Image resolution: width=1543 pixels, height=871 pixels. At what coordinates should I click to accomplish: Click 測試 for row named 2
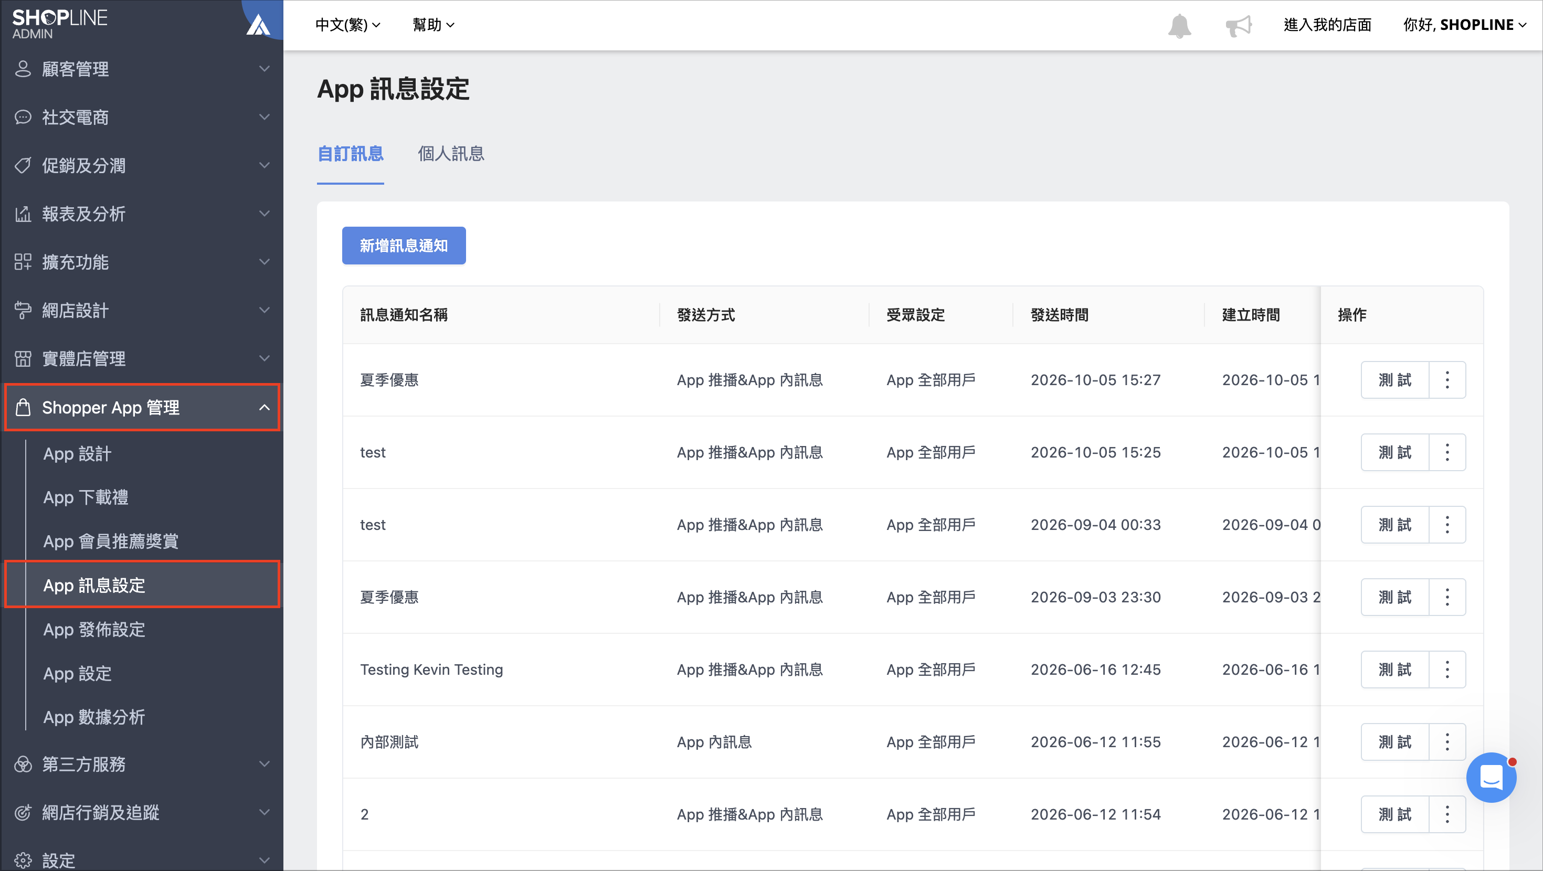[1394, 814]
